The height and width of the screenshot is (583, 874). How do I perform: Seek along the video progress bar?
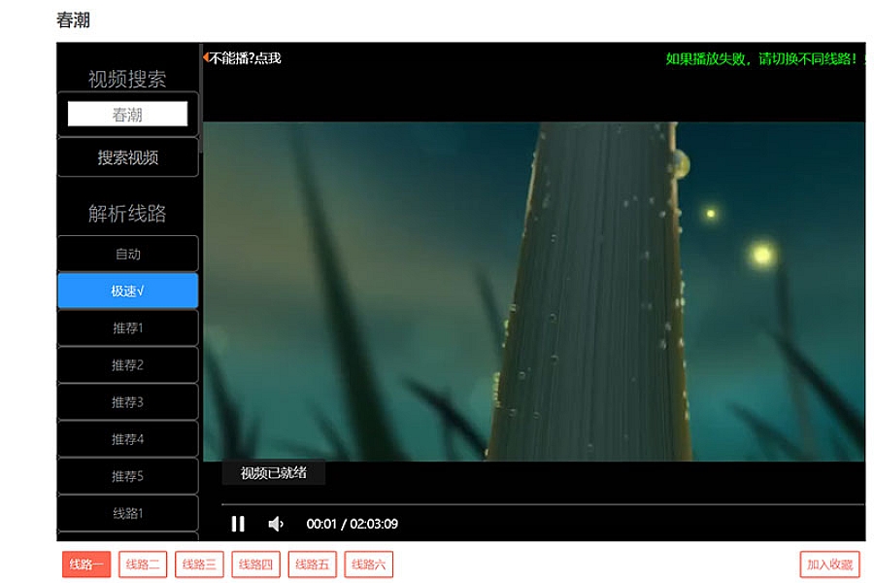tap(542, 504)
